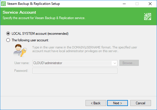The width and height of the screenshot is (157, 110).
Task: Click the "Password:" label
Action: point(21,71)
